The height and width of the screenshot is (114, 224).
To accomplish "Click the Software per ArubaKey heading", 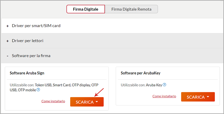I will tap(140, 73).
